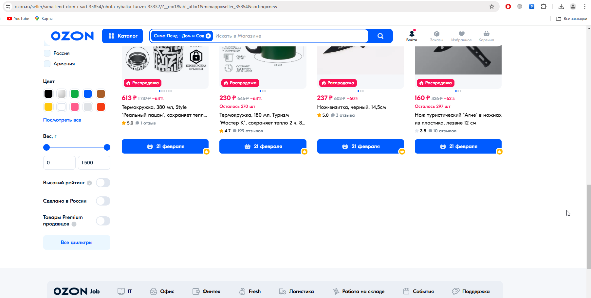Enable the Высокий рейтинг toggle
Viewport: 591px width, 298px height.
pyautogui.click(x=103, y=183)
